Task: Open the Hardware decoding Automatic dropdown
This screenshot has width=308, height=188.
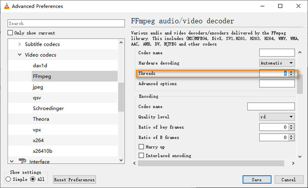Action: pos(277,63)
